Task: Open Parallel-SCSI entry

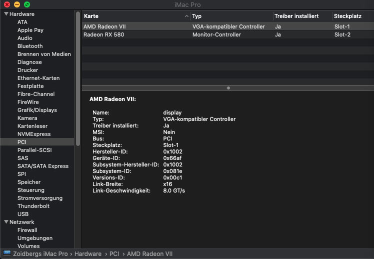Action: [x=34, y=150]
